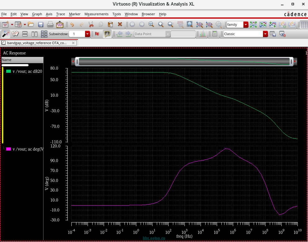Screen dimensions: 308x242
Task: Open the File menu
Action: pyautogui.click(x=4, y=14)
